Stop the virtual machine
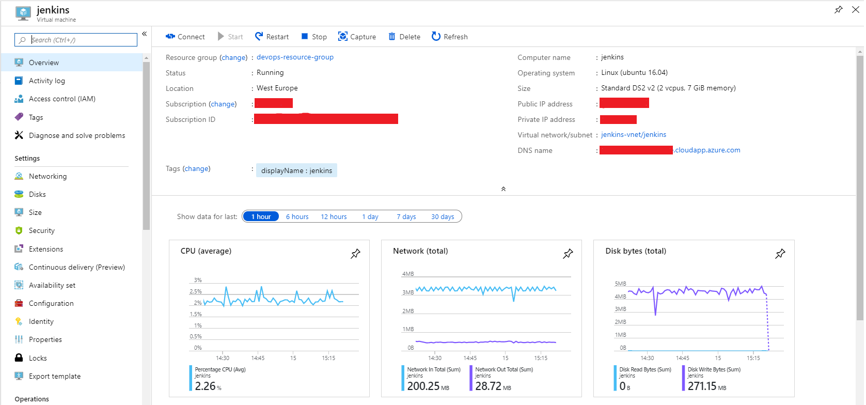 [x=314, y=37]
